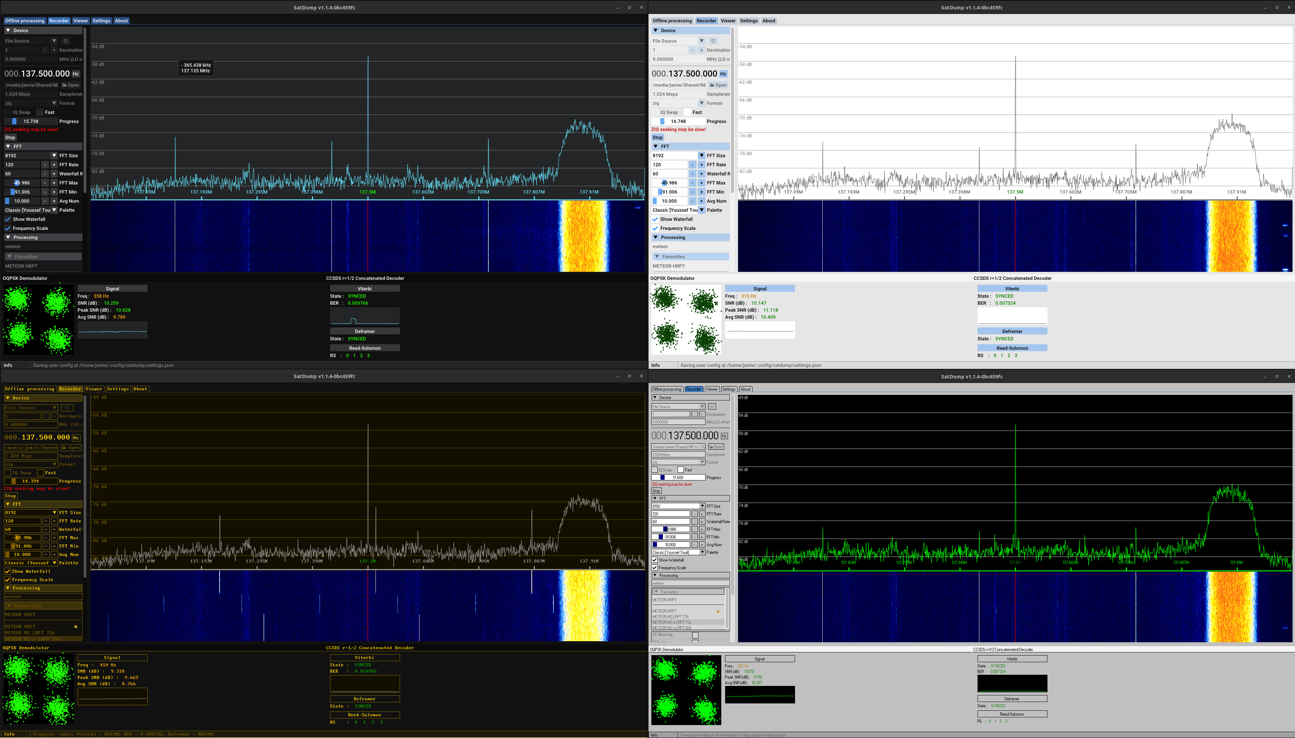
Task: Open FFT Size 8192 dropdown in amber-theme window
Action: [x=30, y=513]
